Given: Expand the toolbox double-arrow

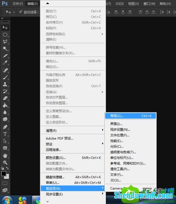Looking at the screenshot, I should [2, 18].
